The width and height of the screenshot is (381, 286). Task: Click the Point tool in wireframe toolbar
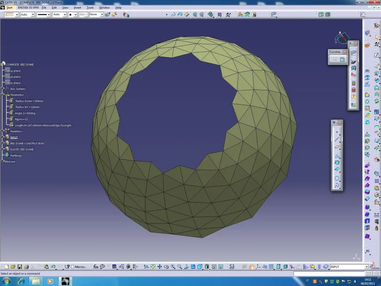(x=337, y=132)
